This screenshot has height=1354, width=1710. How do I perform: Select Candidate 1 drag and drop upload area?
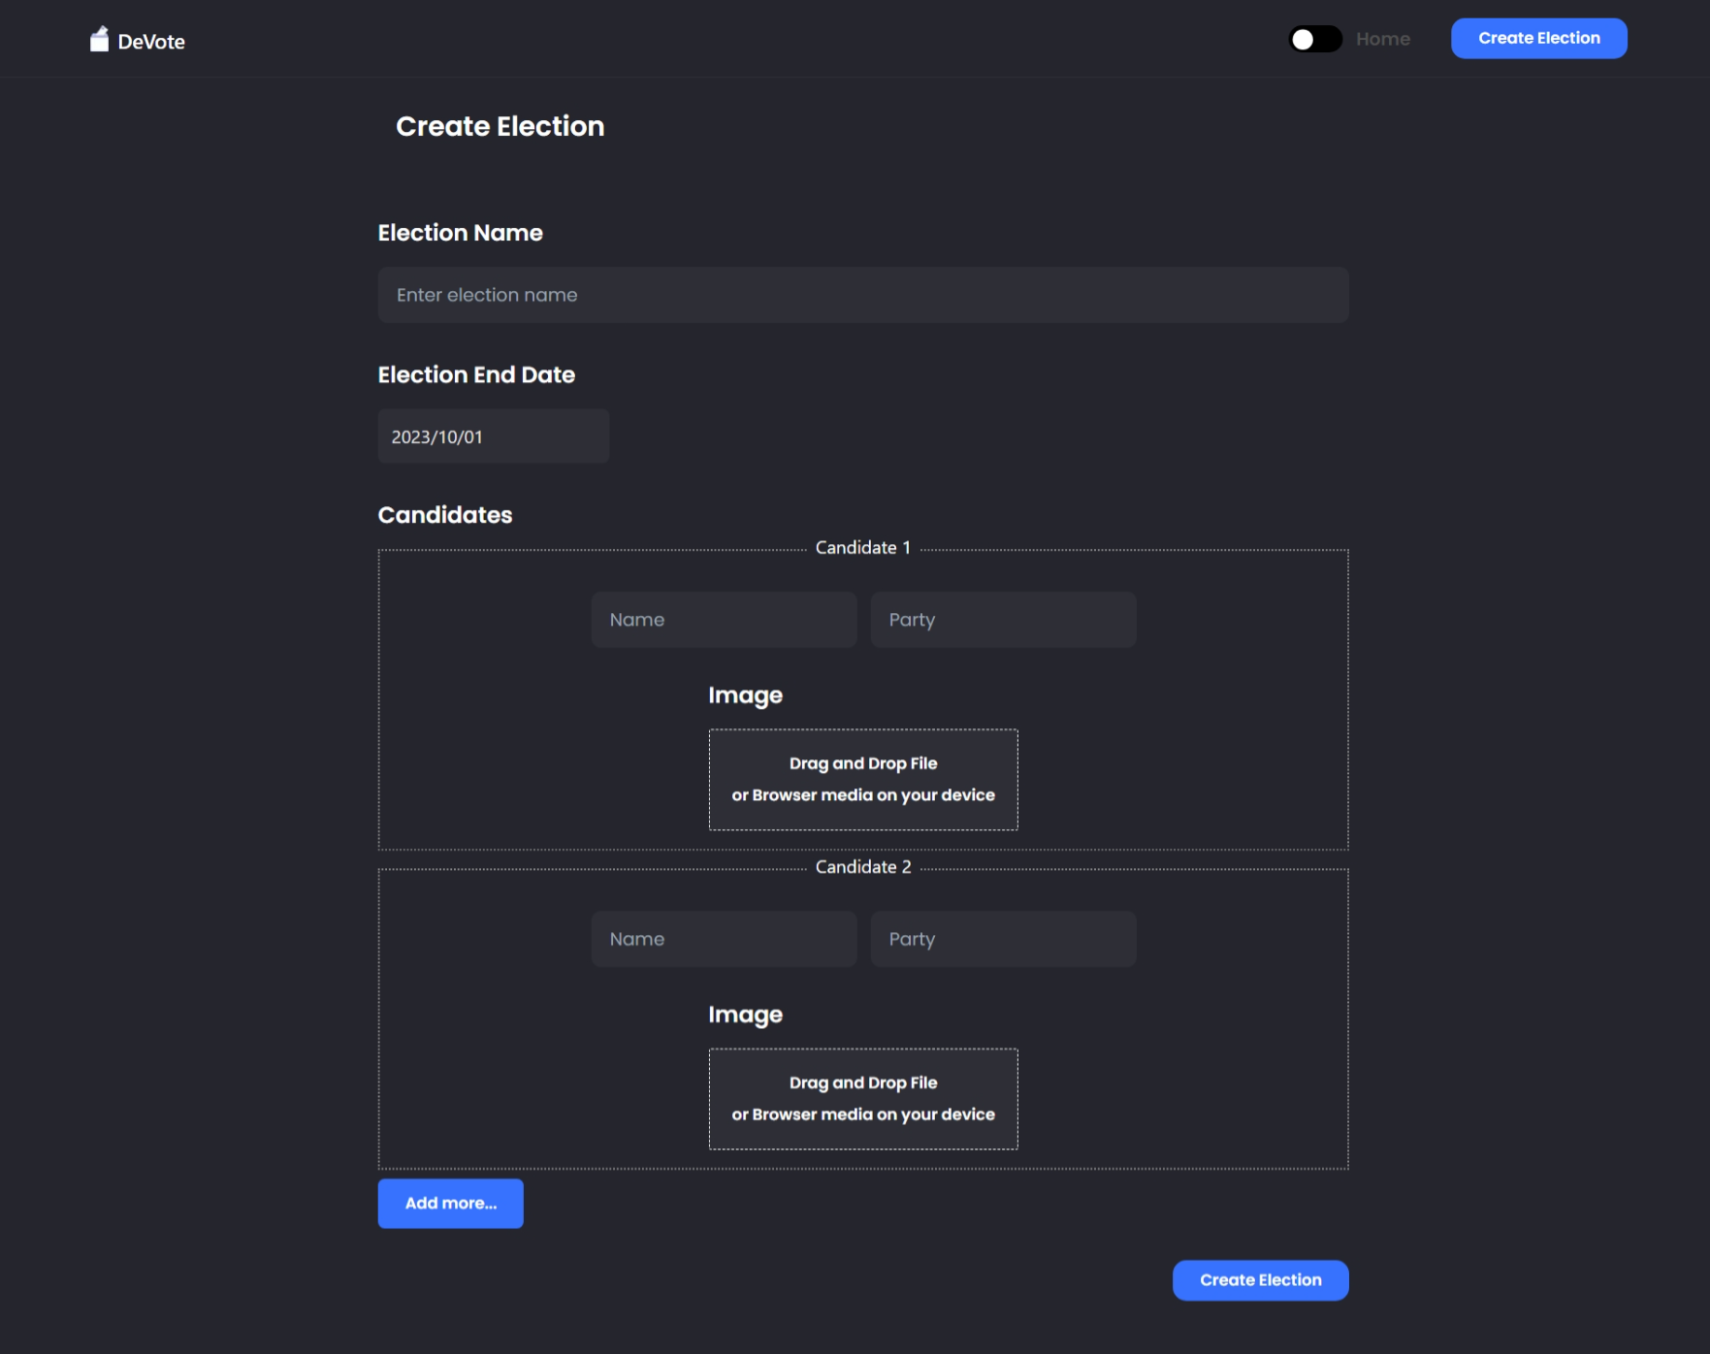(x=862, y=780)
